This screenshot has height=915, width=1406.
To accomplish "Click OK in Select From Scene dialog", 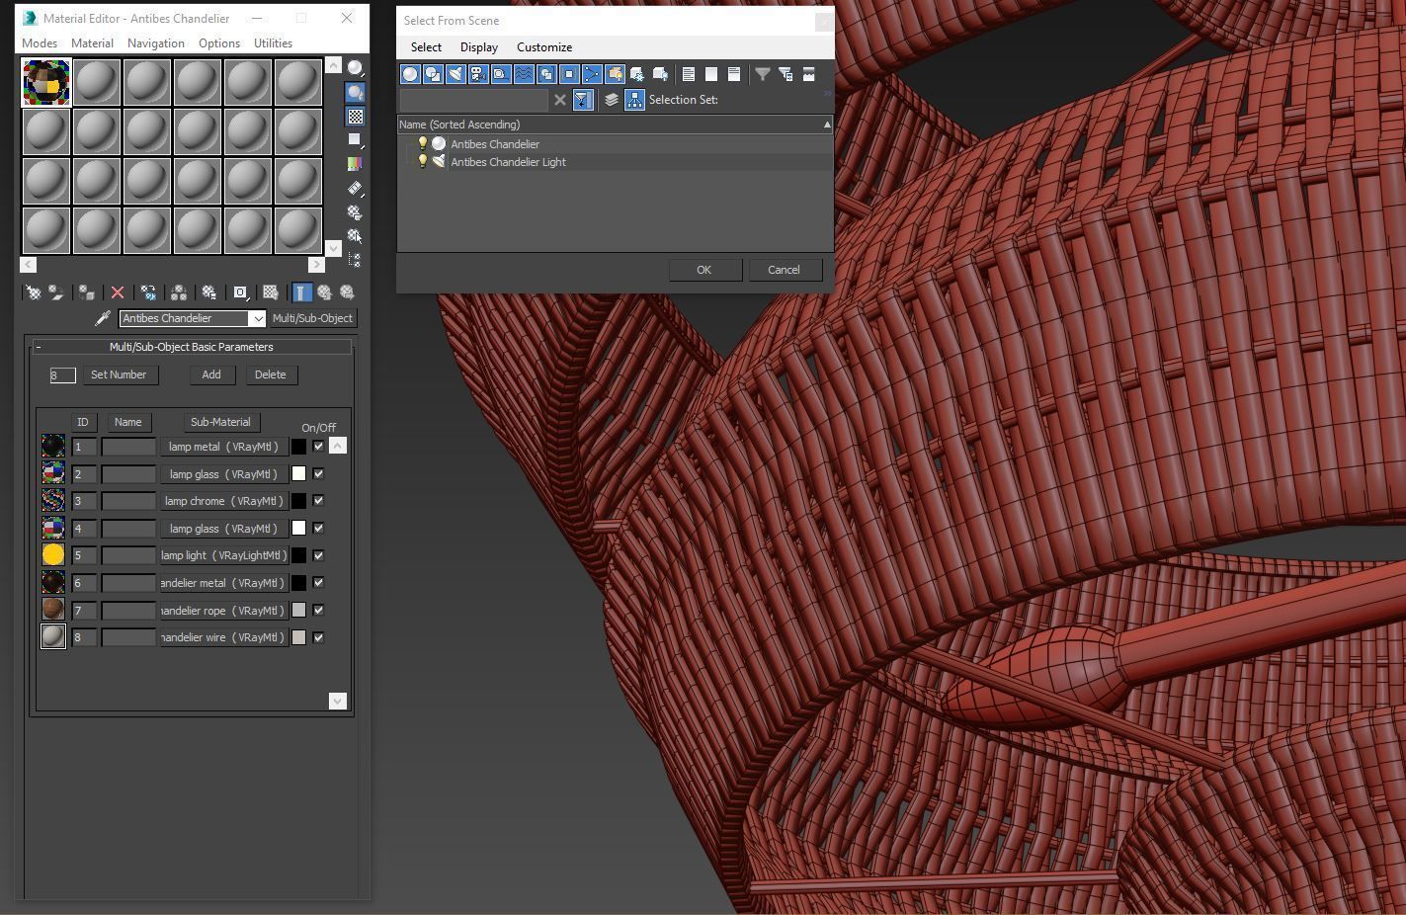I will pos(704,270).
